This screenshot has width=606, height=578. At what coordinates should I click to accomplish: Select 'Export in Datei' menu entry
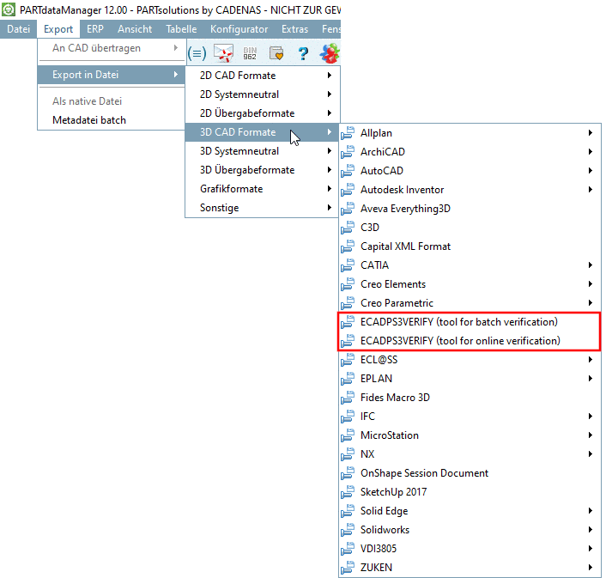pos(112,75)
